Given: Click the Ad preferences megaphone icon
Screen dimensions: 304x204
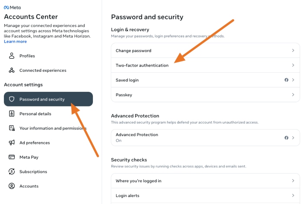Looking at the screenshot, I should click(x=12, y=143).
